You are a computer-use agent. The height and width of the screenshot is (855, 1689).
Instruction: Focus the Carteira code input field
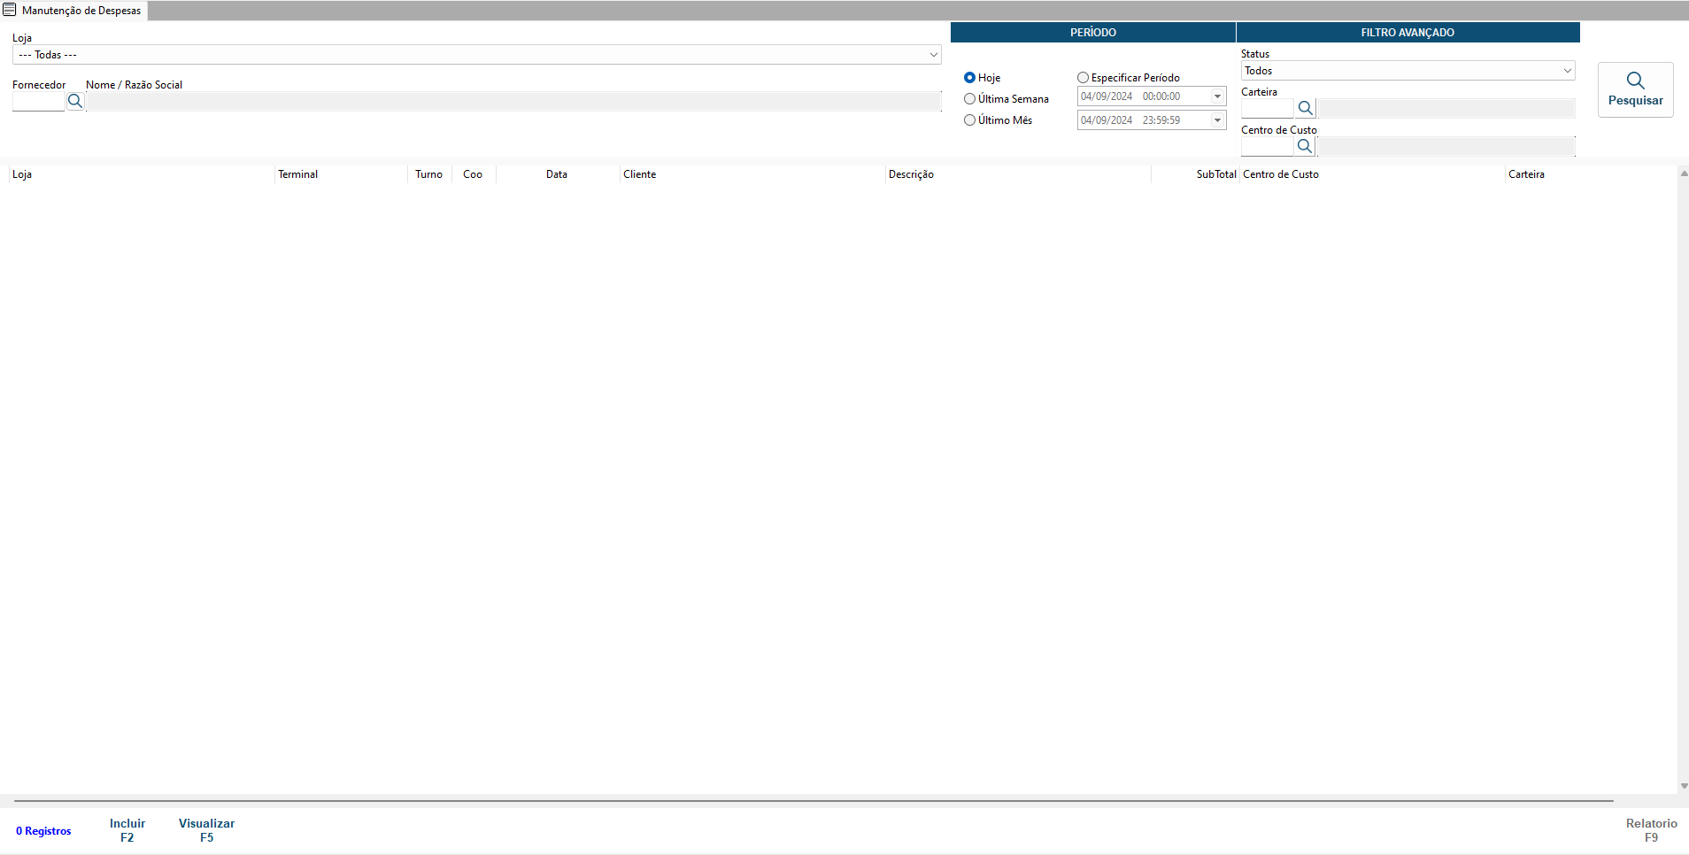pyautogui.click(x=1268, y=109)
